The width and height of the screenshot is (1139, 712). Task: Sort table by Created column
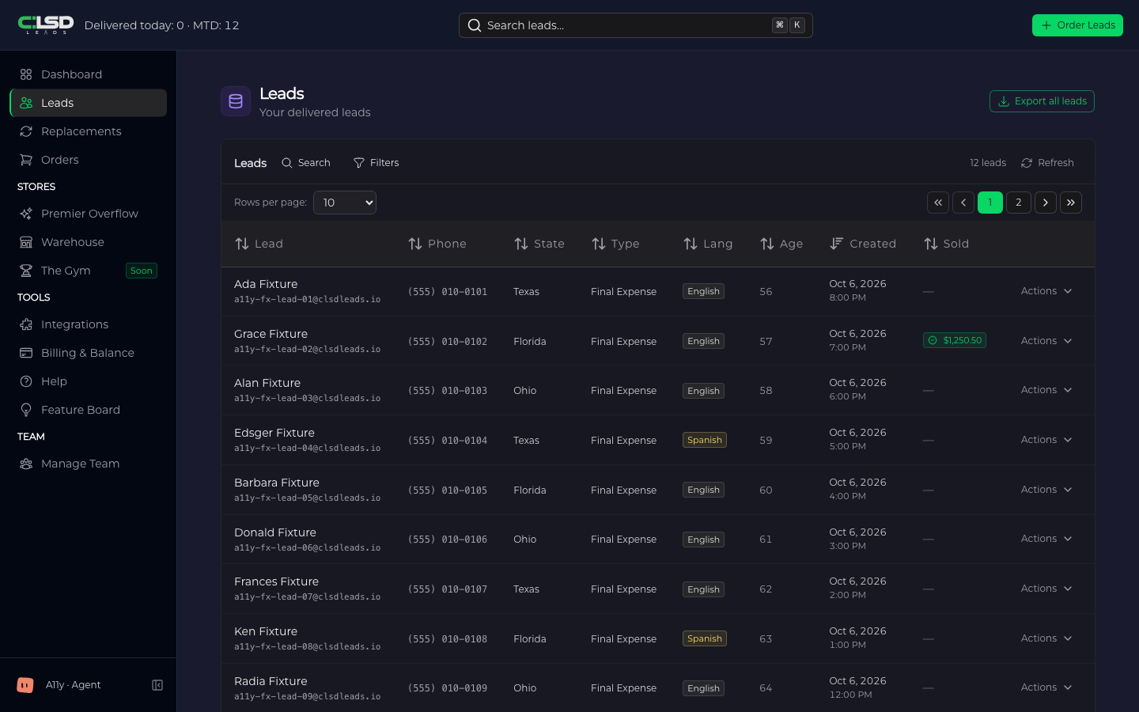pyautogui.click(x=863, y=244)
